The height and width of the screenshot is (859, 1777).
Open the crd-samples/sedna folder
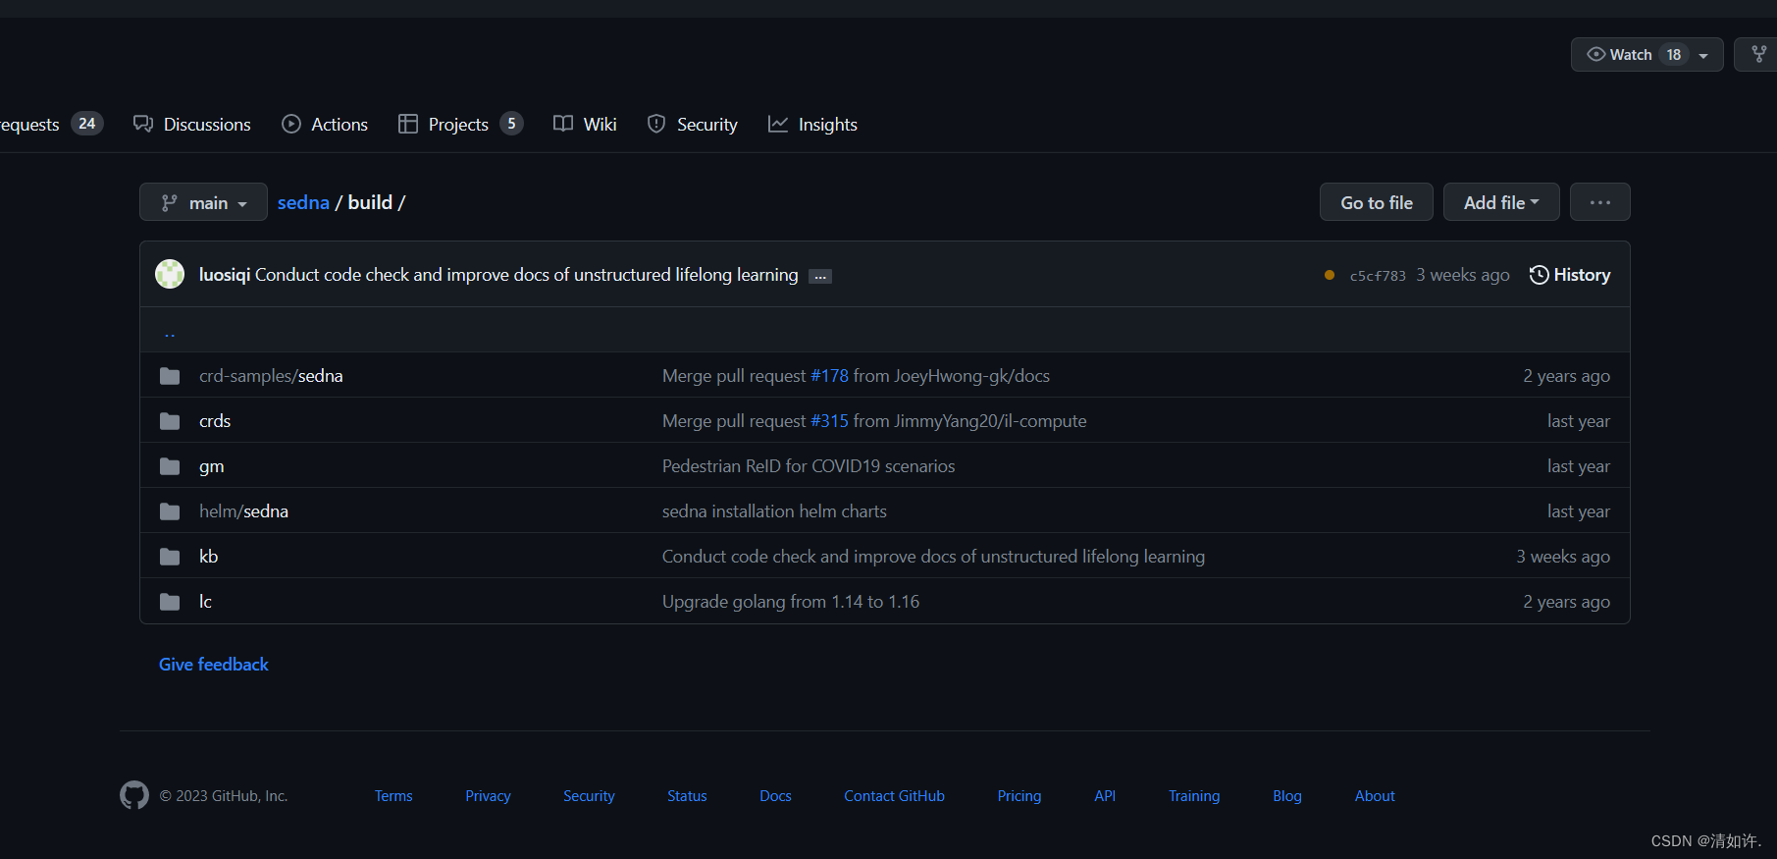(271, 376)
